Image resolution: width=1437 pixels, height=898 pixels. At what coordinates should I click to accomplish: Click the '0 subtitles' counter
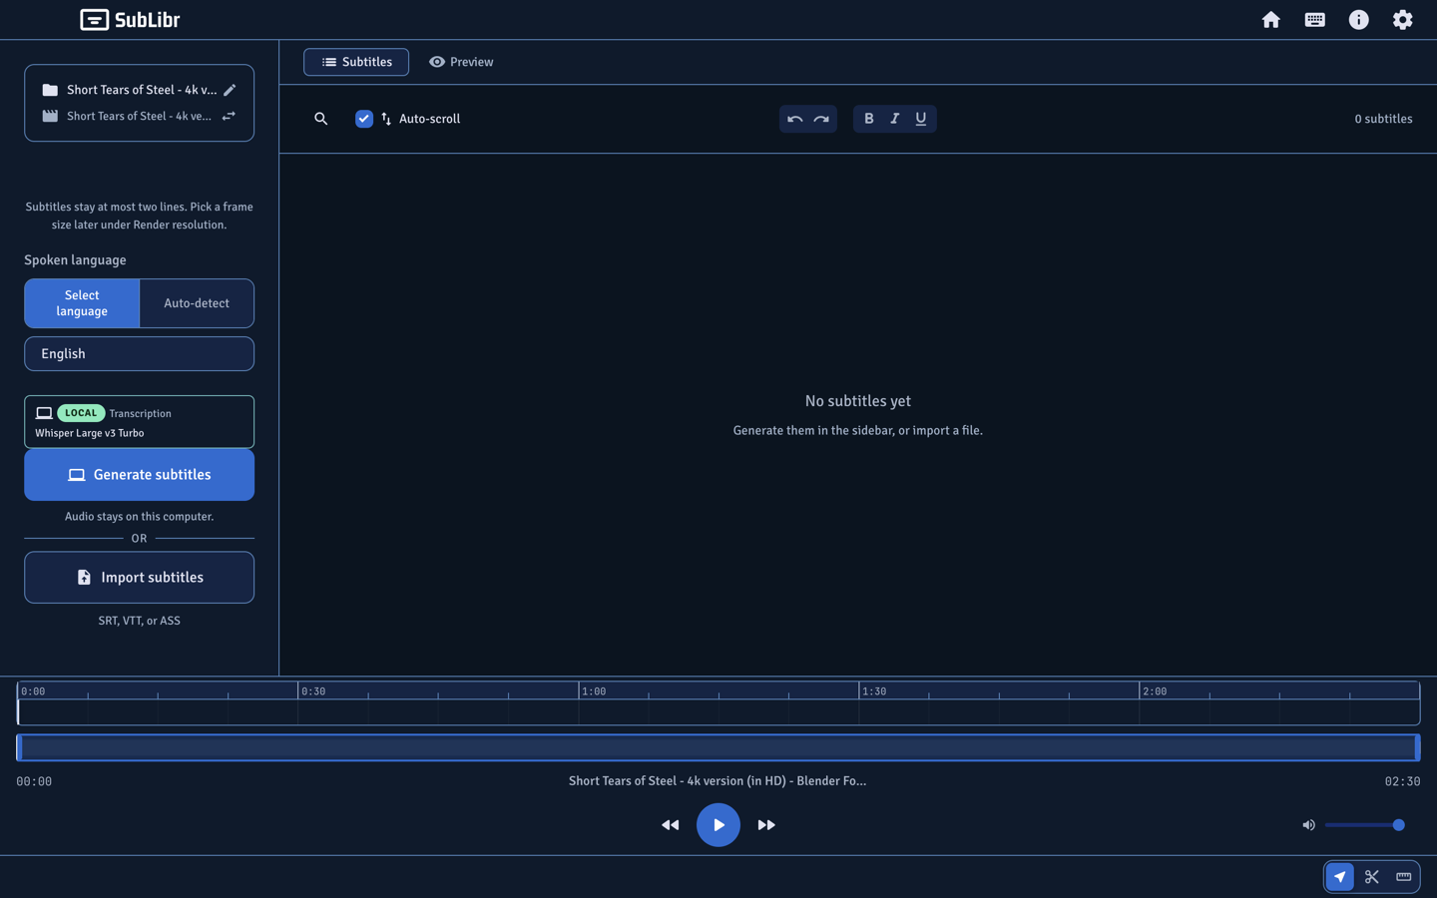1383,119
